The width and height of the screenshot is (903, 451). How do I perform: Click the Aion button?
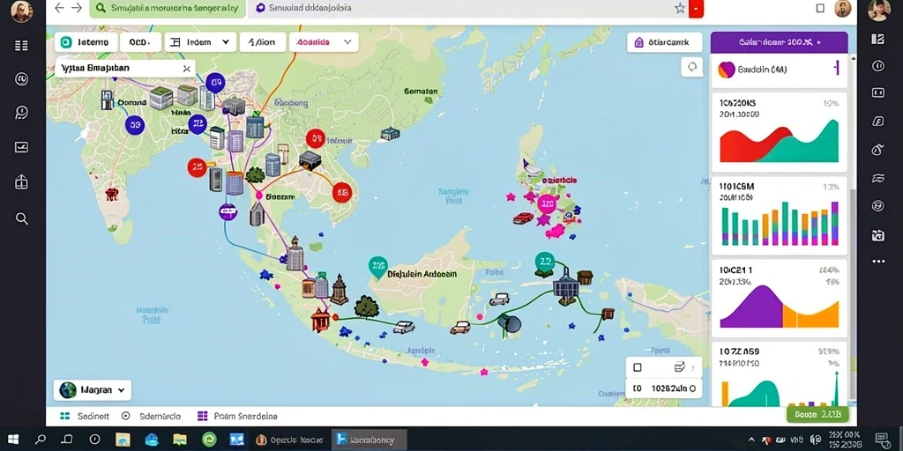pos(263,42)
